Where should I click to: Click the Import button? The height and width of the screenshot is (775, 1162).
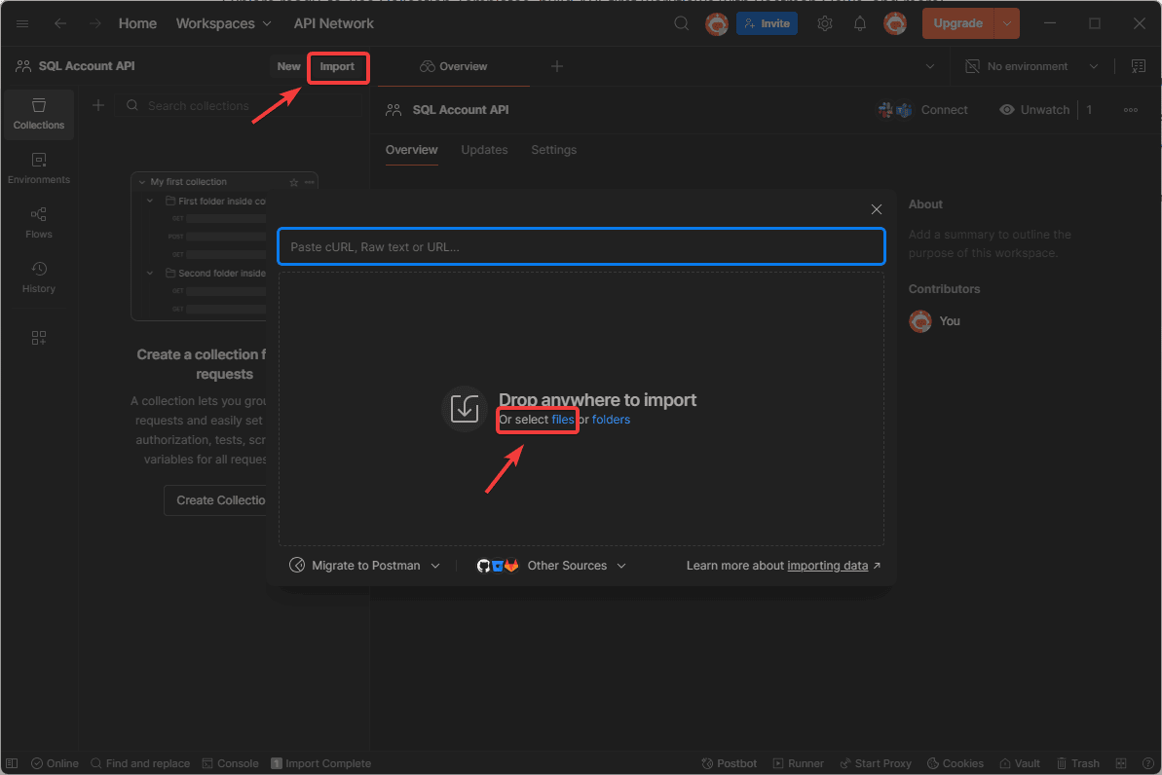[x=337, y=66]
